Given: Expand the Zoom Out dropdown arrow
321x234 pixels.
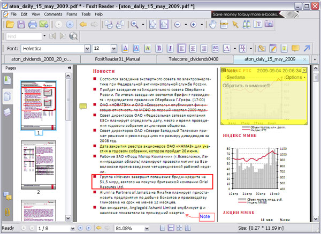Looking at the screenshot, I should (186, 25).
